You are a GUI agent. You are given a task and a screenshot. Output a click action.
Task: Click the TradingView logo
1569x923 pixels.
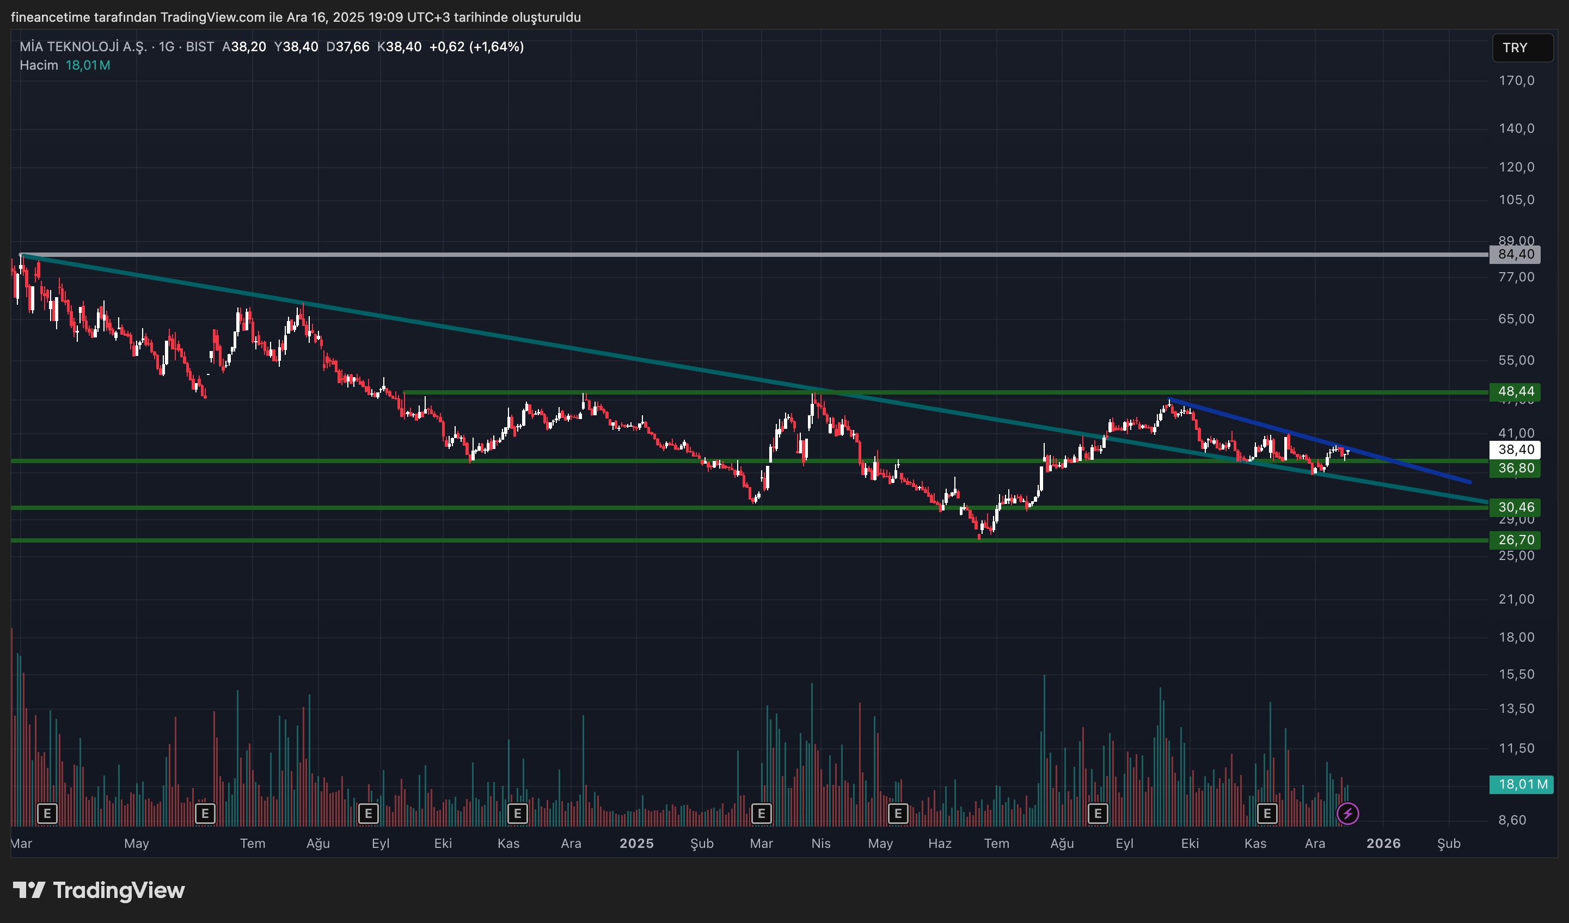pos(99,891)
